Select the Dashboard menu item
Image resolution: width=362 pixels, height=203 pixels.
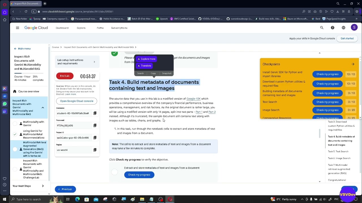coord(62,28)
